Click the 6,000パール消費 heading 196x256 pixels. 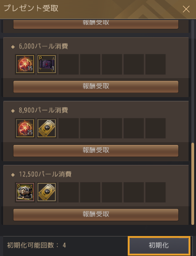click(43, 46)
